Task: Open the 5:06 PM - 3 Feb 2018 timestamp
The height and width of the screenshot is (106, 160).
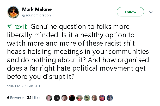Action: (24, 86)
